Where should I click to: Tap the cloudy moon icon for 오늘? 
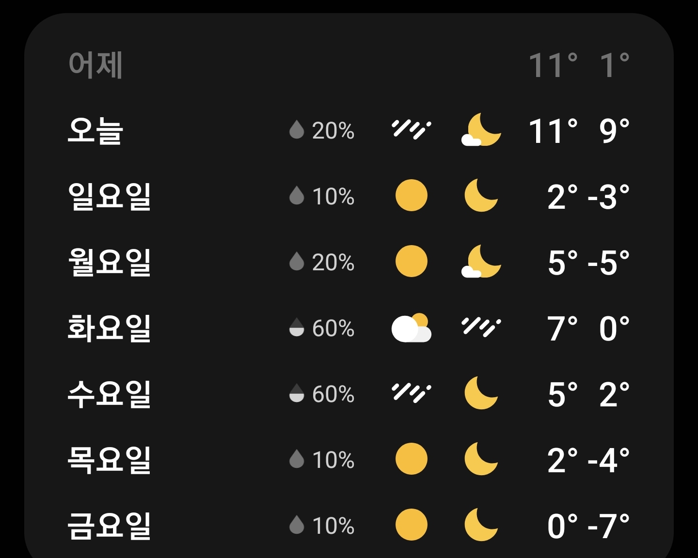(x=480, y=130)
